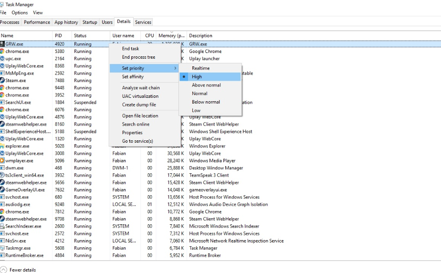
Task: Collapse view with Fewer details chevron
Action: [x=4, y=270]
